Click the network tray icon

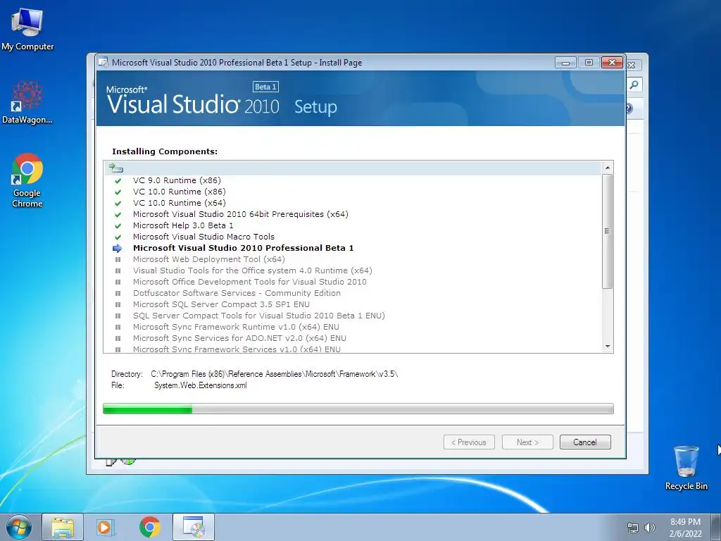coord(633,528)
